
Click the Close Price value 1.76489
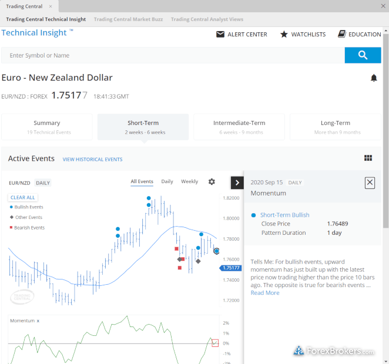tap(337, 224)
